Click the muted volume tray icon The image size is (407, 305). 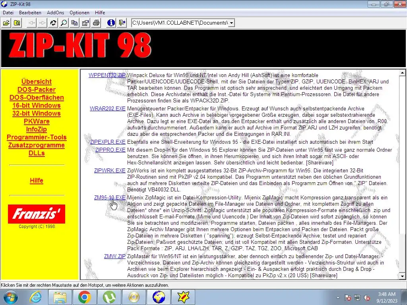click(367, 298)
